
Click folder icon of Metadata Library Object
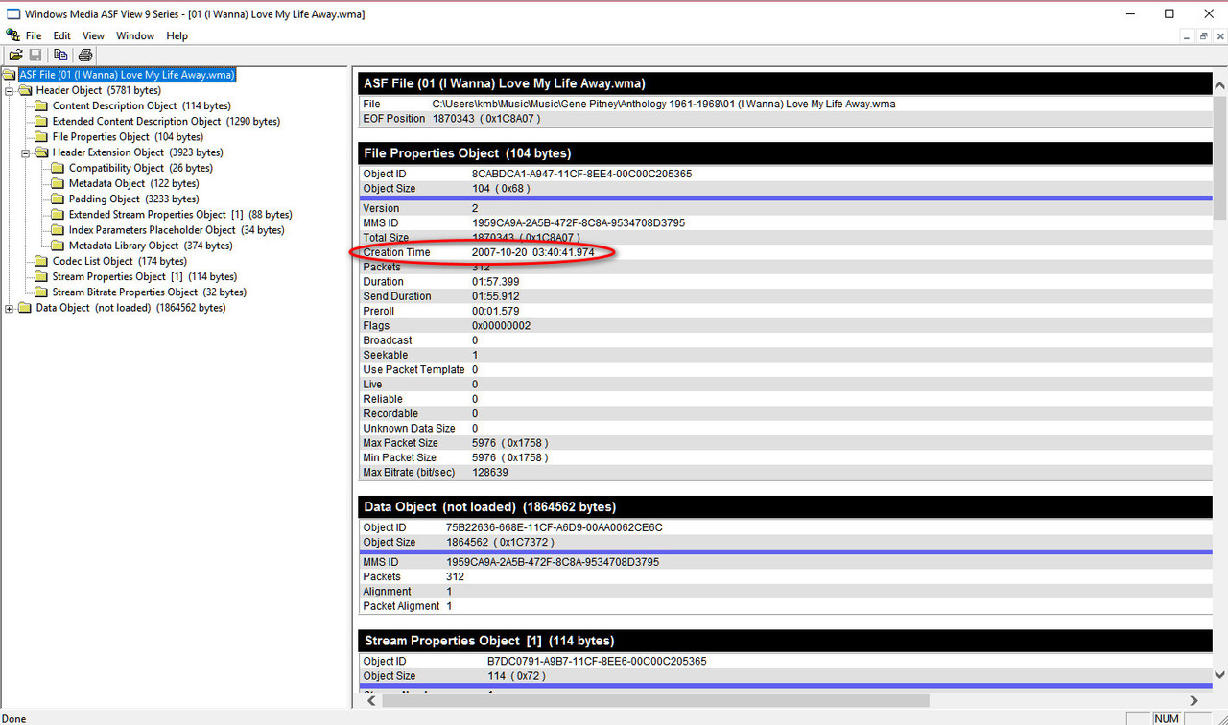coord(58,246)
